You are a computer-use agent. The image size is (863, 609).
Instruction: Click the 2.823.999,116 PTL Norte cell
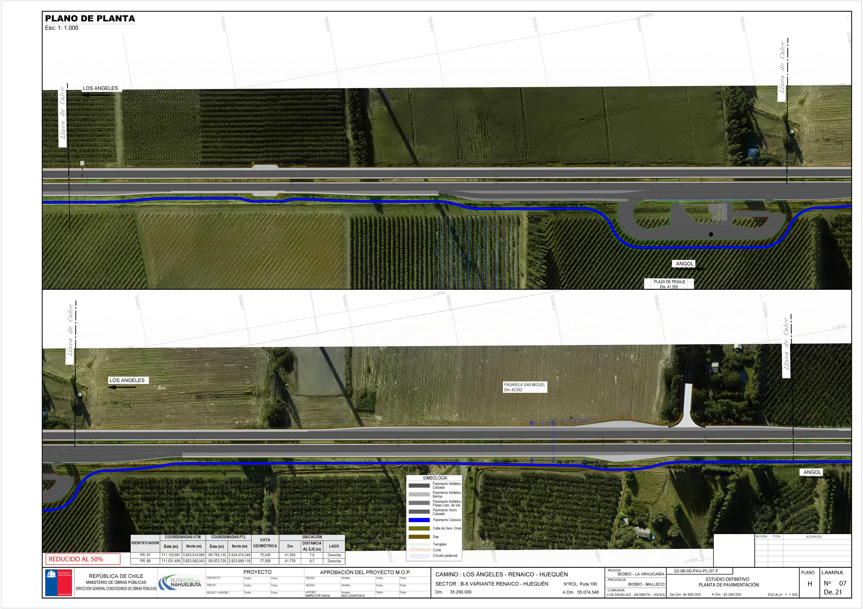[239, 561]
